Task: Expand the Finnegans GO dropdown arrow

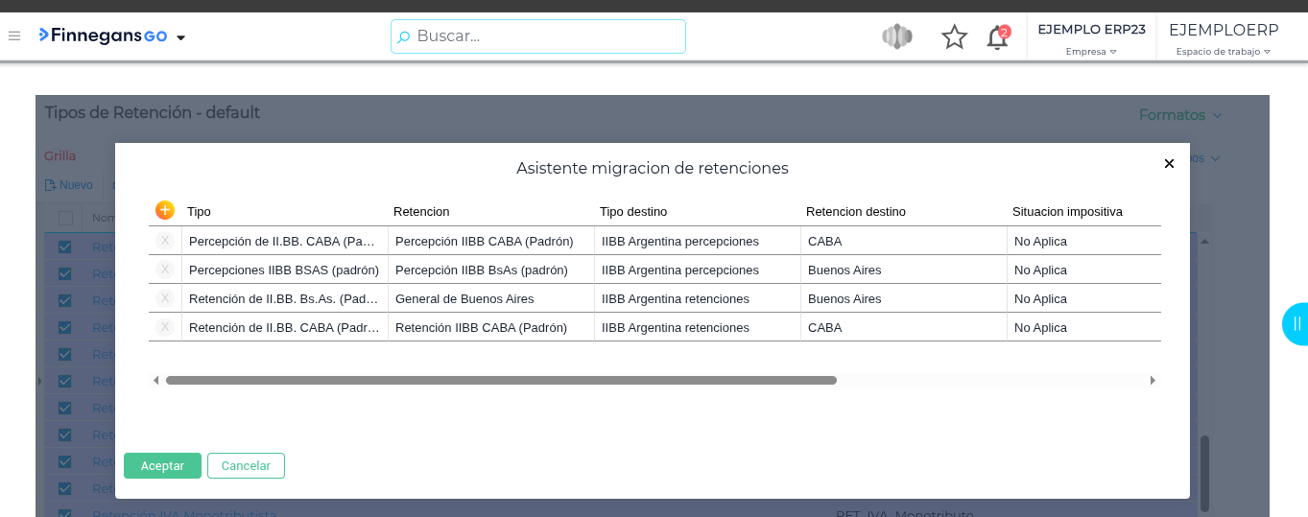Action: 180,37
